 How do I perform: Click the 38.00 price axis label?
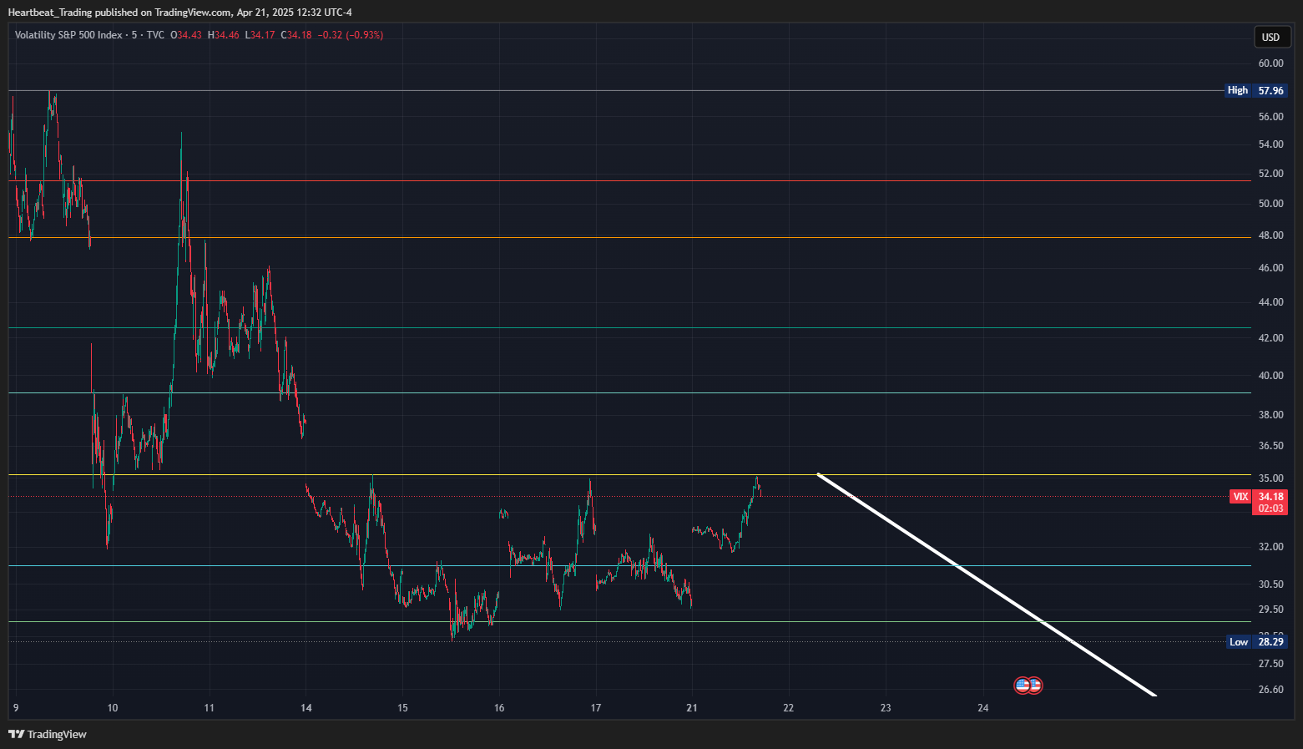1270,415
